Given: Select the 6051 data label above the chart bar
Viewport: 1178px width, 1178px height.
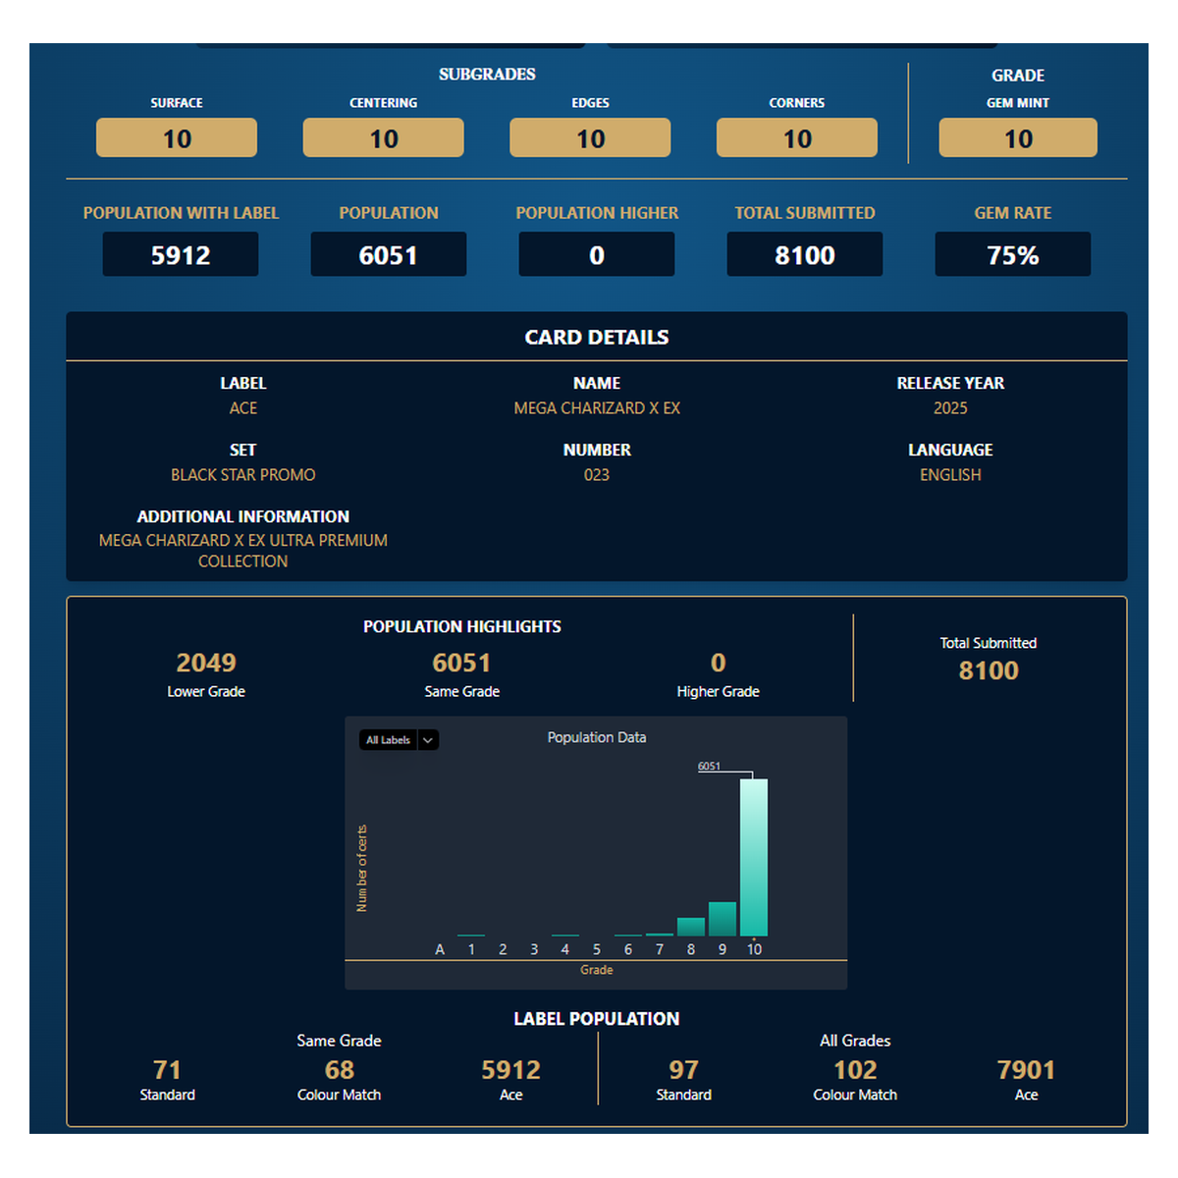Looking at the screenshot, I should coord(709,767).
